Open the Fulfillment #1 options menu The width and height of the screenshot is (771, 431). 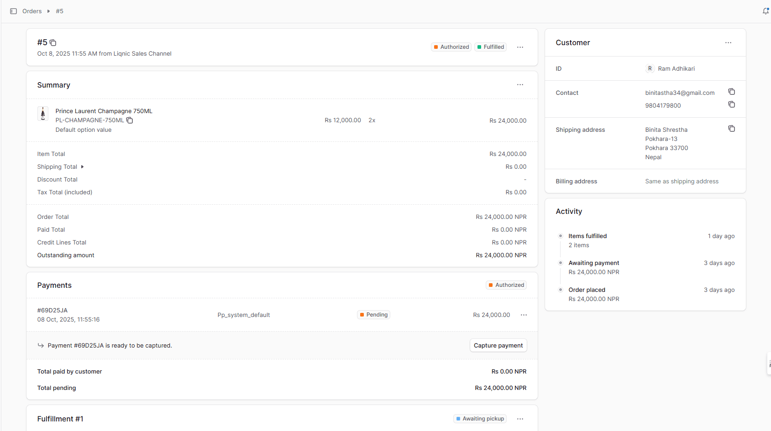point(520,418)
